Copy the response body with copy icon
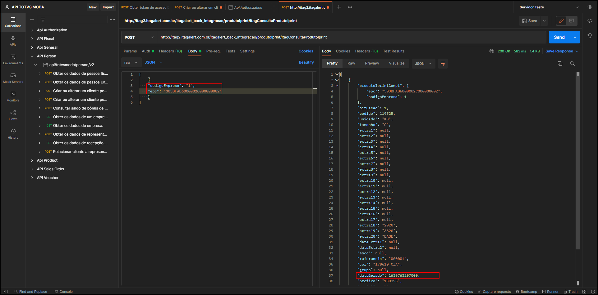Screen dimensions: 598x295 click(x=560, y=64)
